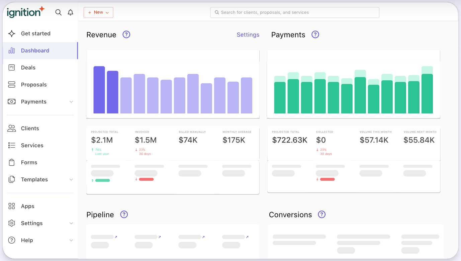This screenshot has width=461, height=261.
Task: Open the New dropdown button
Action: pyautogui.click(x=98, y=12)
